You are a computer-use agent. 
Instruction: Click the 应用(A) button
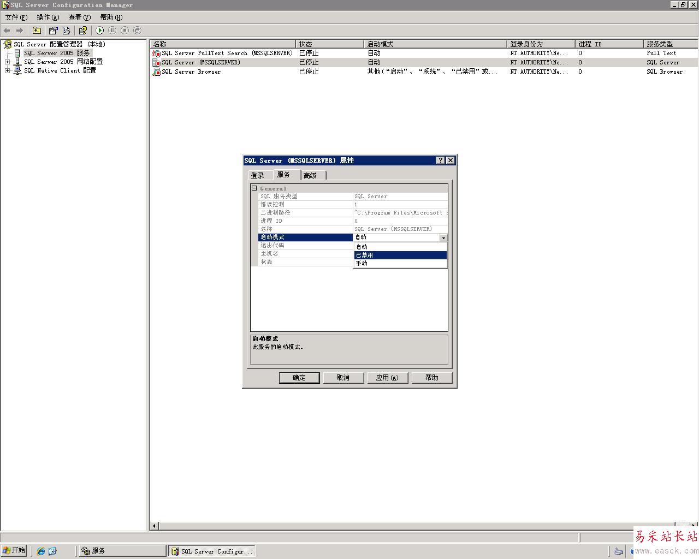(x=387, y=378)
